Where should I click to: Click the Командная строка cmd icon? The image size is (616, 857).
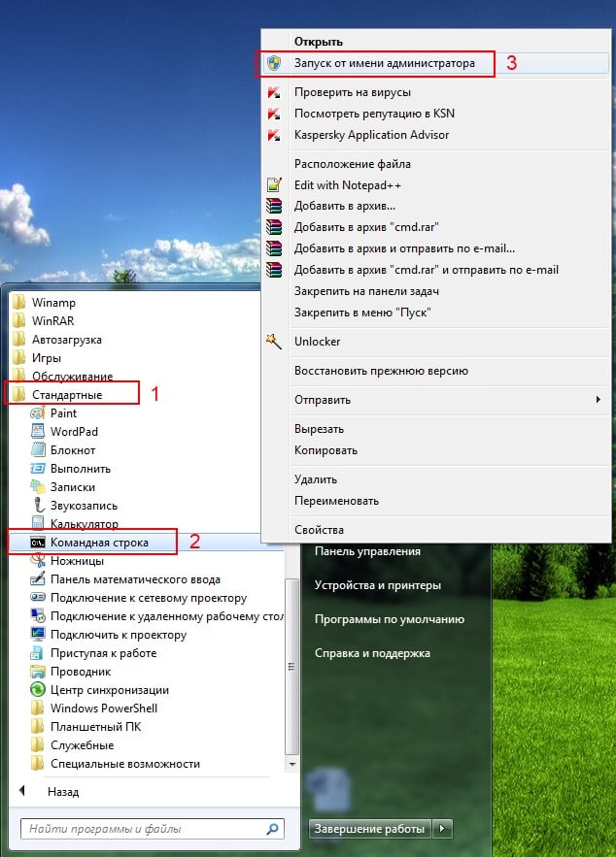pos(38,543)
